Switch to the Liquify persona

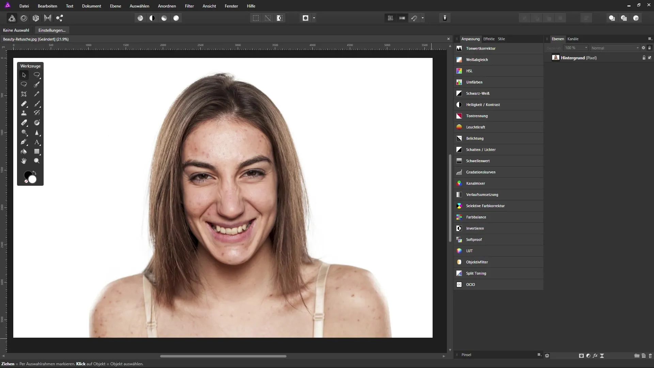(x=24, y=18)
